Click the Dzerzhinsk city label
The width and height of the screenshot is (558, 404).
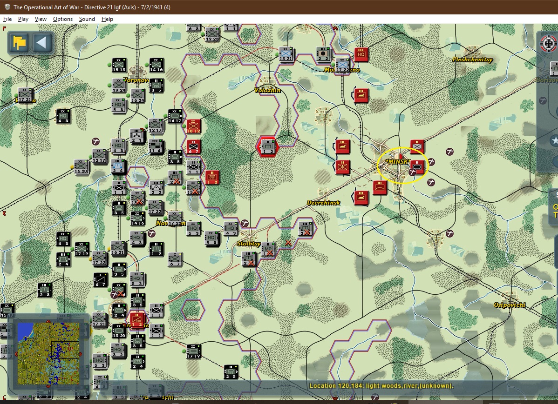(324, 203)
